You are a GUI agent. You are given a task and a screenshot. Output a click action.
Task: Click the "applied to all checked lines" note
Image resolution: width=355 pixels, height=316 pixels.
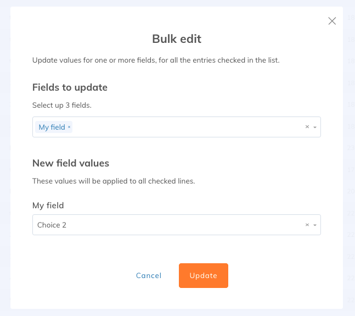114,181
